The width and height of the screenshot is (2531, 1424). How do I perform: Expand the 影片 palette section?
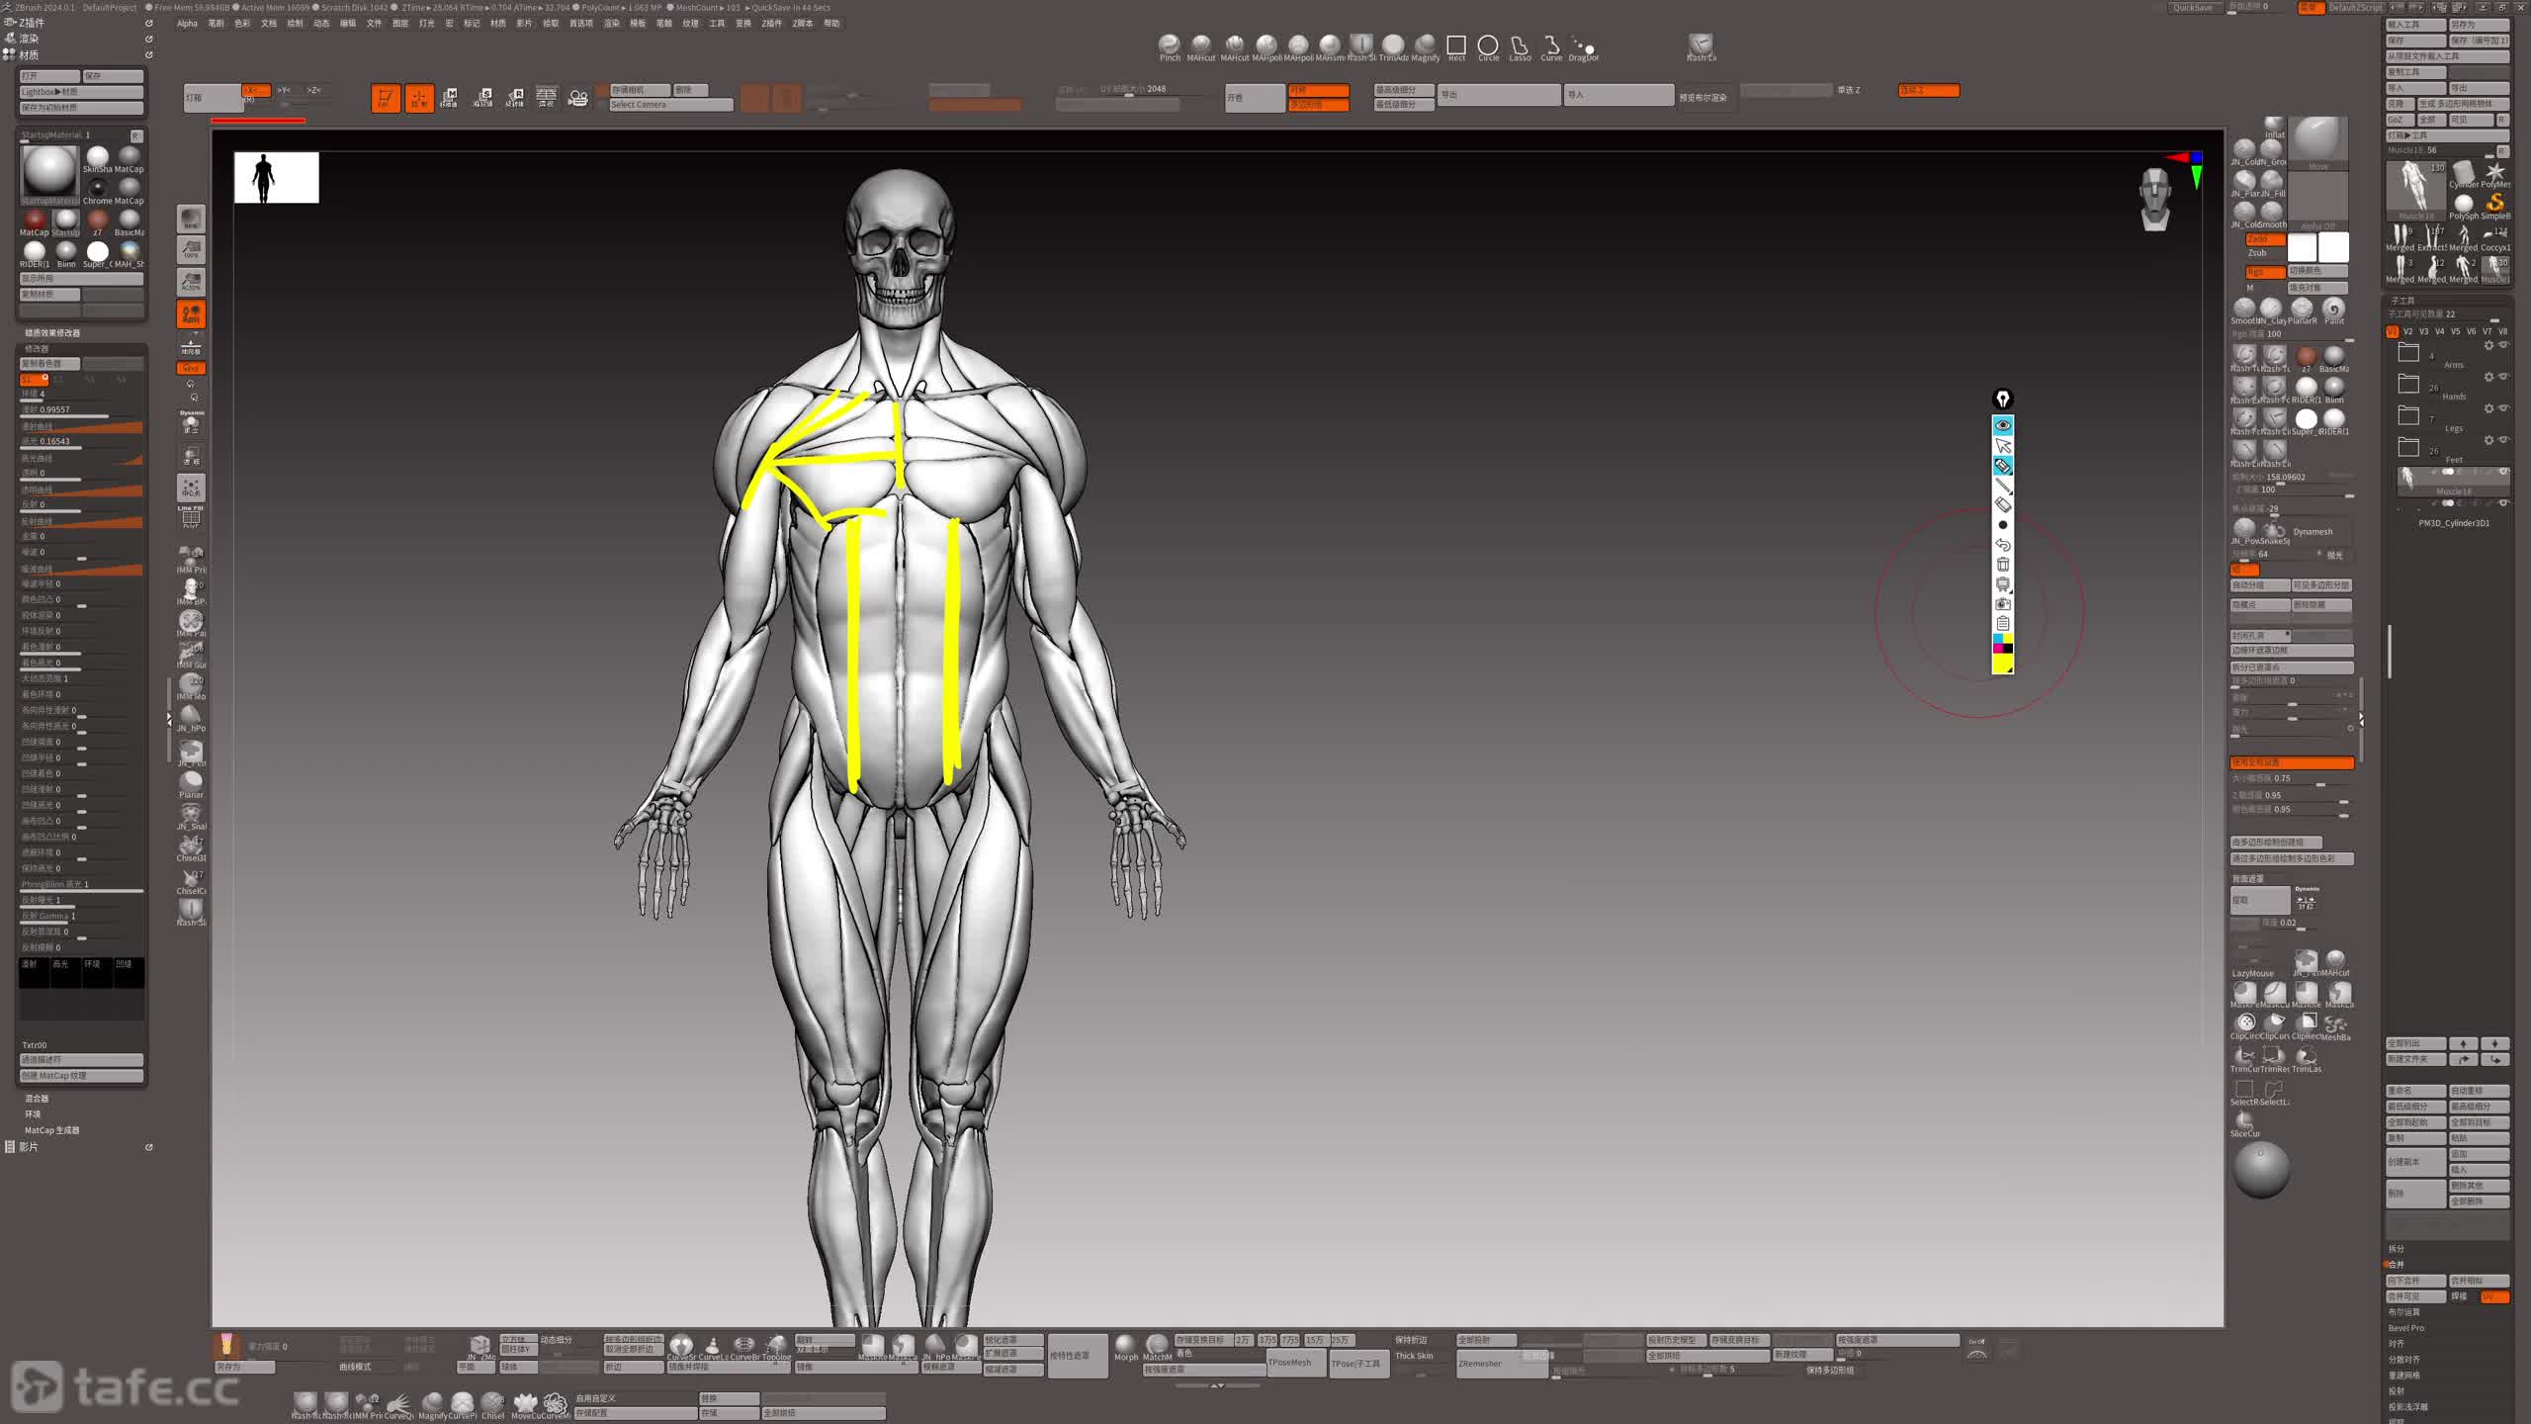(28, 1147)
